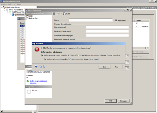Open the Arquivo menu
The image size is (157, 113).
(x=4, y=4)
